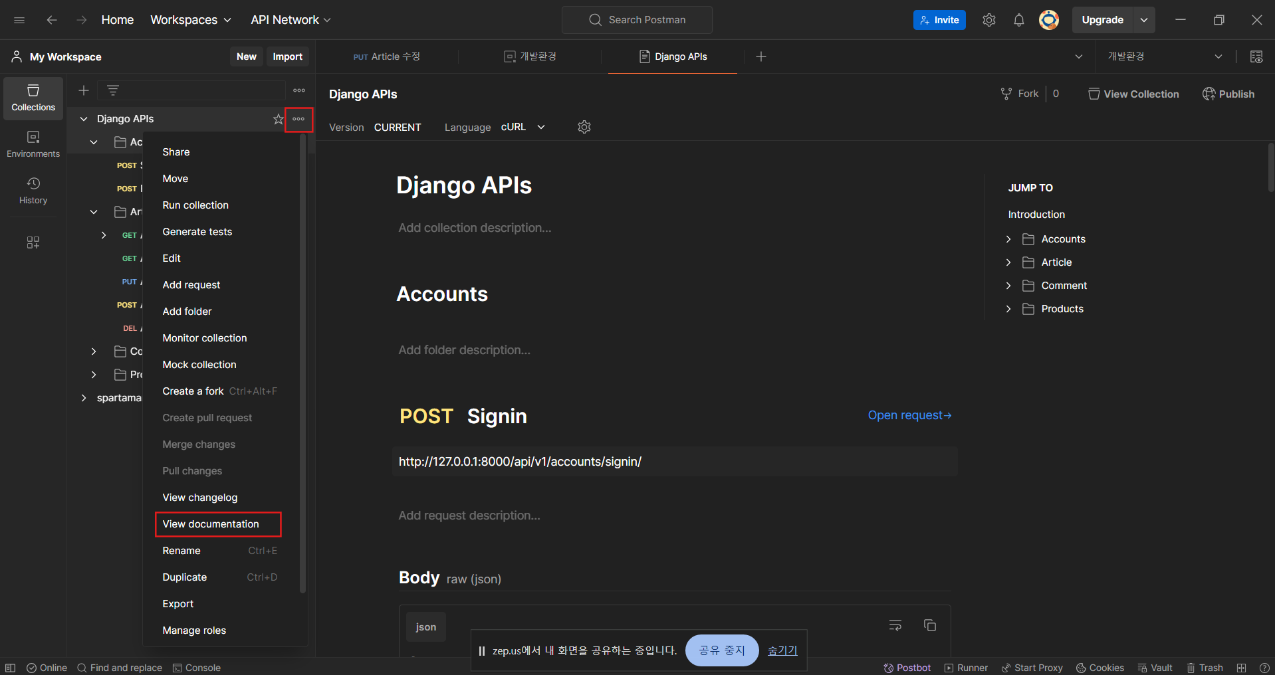1275x675 pixels.
Task: Open the Workspaces dropdown
Action: (191, 20)
